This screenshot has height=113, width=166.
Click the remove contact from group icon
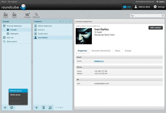pyautogui.click(x=51, y=108)
